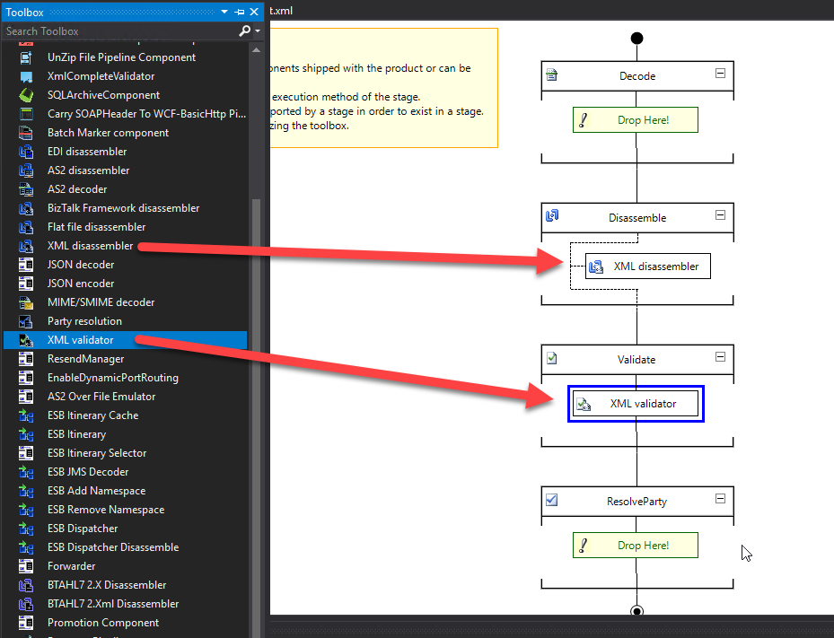Select Flat file disassembler in the toolbox
Image resolution: width=834 pixels, height=638 pixels.
[x=96, y=227]
